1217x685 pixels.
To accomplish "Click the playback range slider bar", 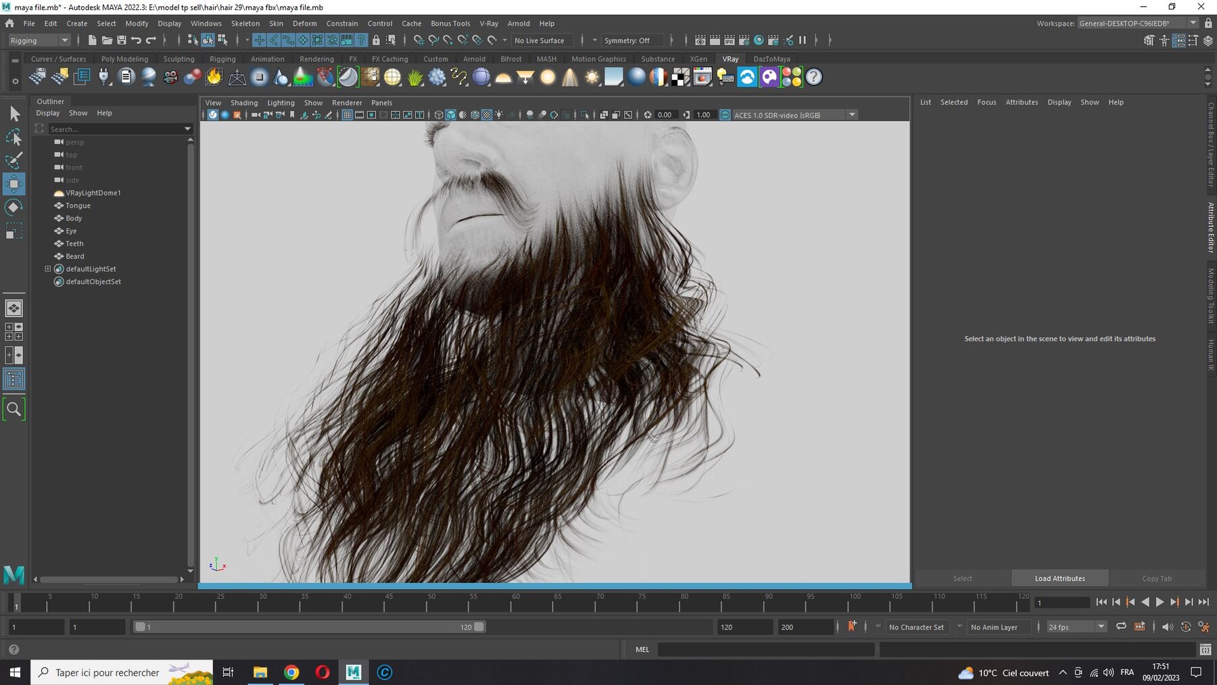I will pyautogui.click(x=309, y=627).
